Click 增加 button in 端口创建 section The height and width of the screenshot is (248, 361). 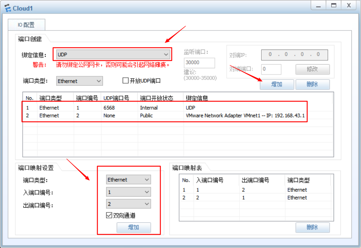277,84
